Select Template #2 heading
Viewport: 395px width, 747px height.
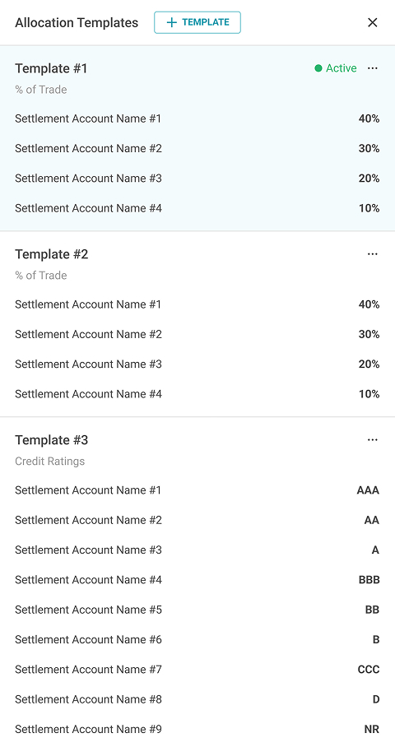52,254
